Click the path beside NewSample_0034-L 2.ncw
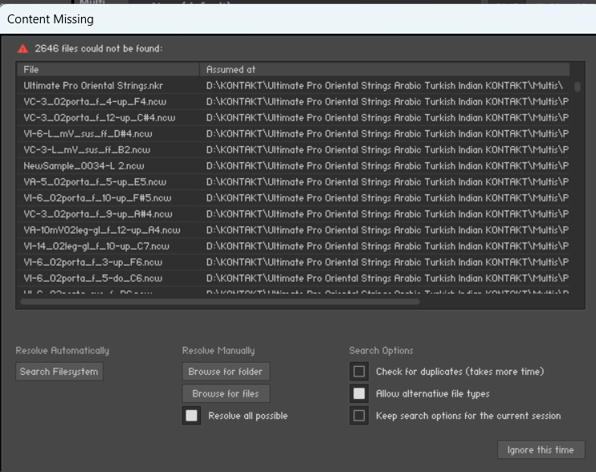This screenshot has width=596, height=472. [387, 166]
